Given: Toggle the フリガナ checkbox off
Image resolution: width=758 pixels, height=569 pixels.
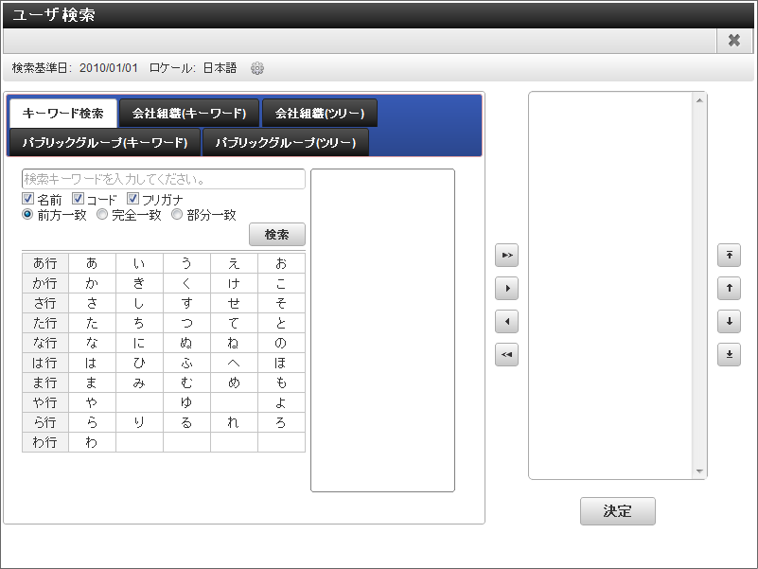Looking at the screenshot, I should [131, 199].
